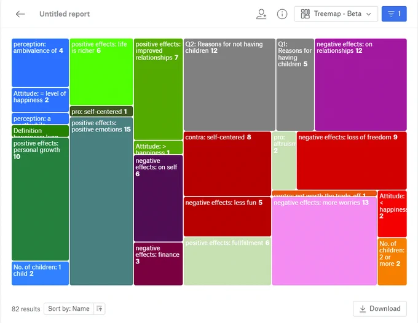This screenshot has height=323, width=418.
Task: Open the Sort by: Name dropdown
Action: (x=68, y=309)
